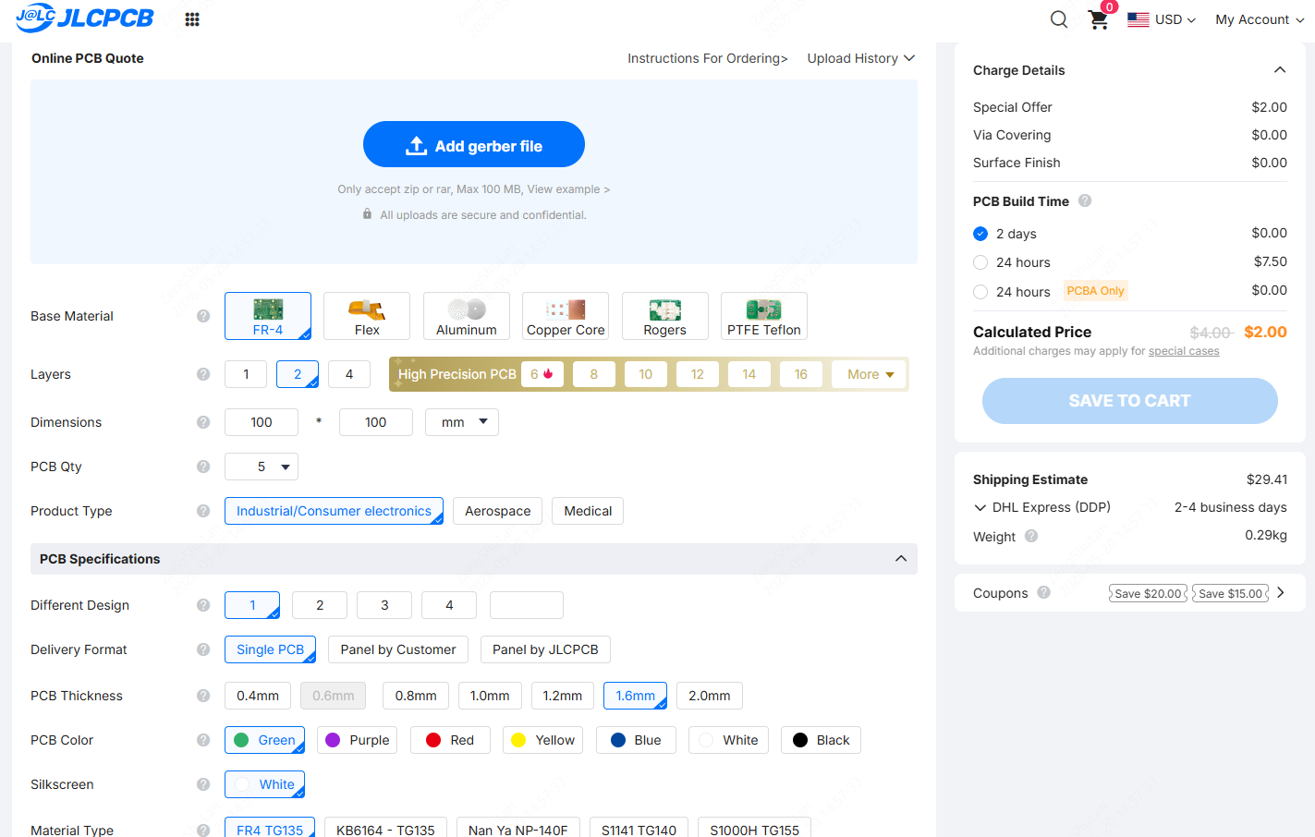
Task: Select the Copper Core base material
Action: 566,316
